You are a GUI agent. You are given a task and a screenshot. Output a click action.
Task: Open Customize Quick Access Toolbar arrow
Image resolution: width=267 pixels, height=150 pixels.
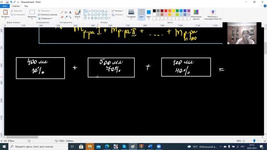click(18, 2)
